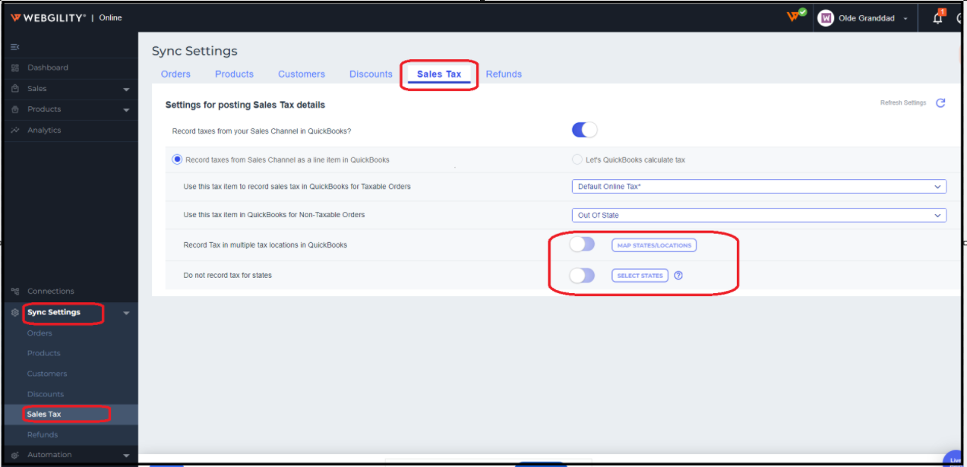
Task: Select Let's QuickBooks calculate tax option
Action: pos(577,159)
